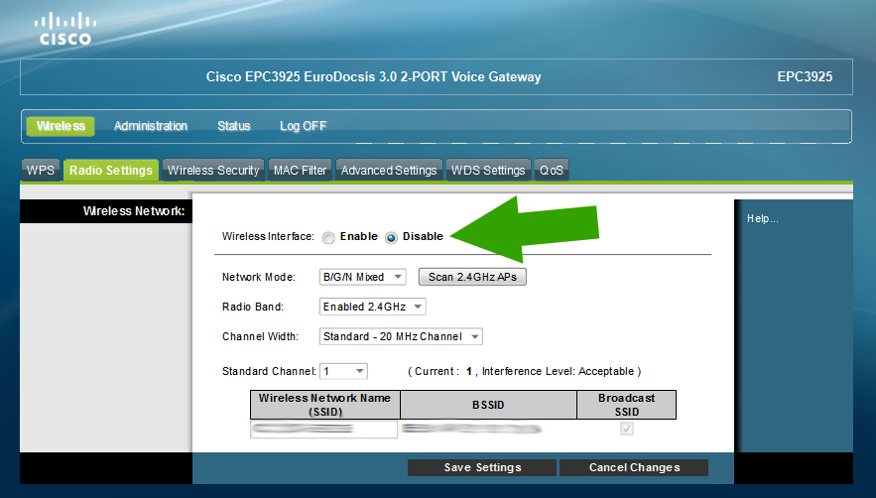The image size is (876, 498).
Task: Open the Wireless main menu
Action: click(x=61, y=126)
